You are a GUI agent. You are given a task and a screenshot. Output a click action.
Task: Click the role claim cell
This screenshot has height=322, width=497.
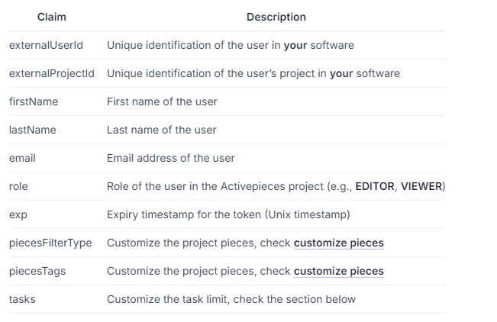click(18, 186)
